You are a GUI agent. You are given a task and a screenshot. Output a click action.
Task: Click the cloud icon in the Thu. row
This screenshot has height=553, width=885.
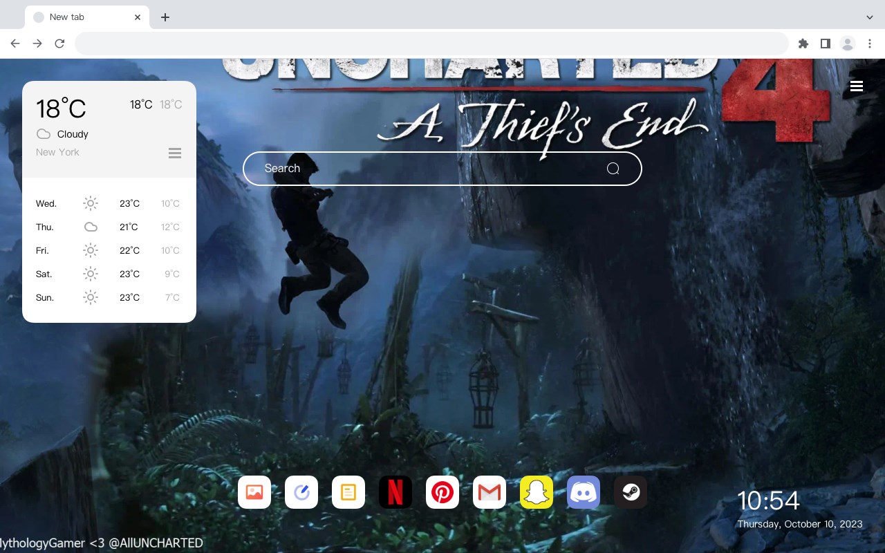pos(91,227)
